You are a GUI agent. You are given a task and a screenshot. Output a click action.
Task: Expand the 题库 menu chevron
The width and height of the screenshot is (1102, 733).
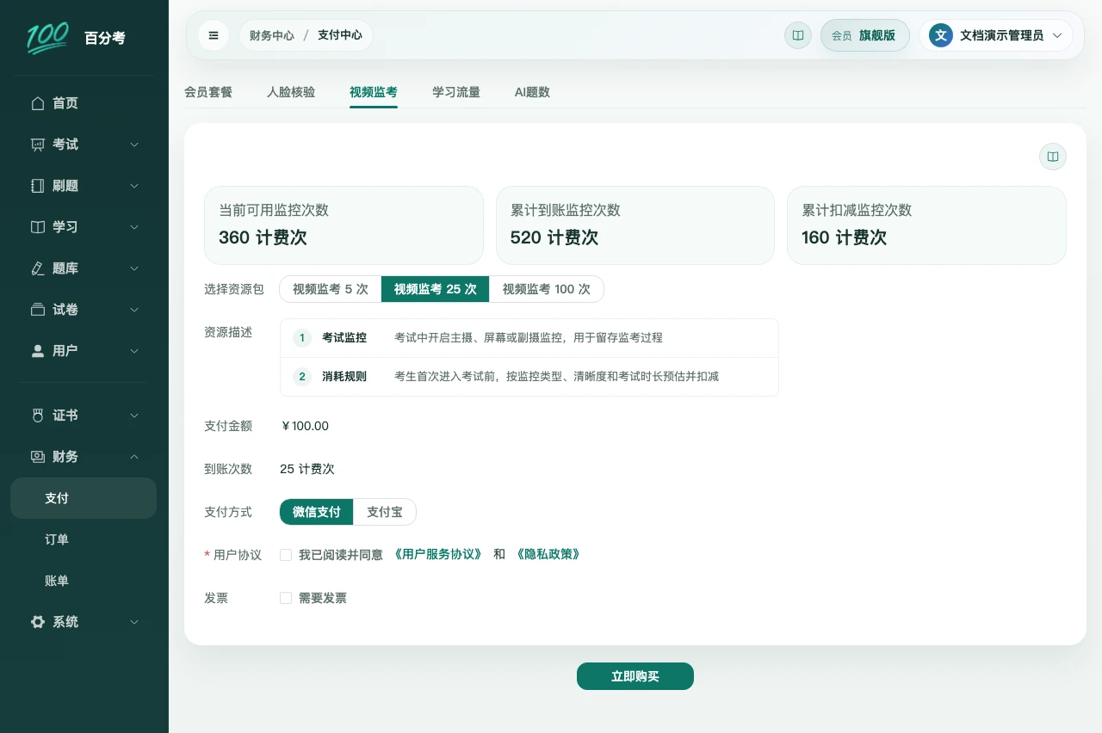click(134, 268)
